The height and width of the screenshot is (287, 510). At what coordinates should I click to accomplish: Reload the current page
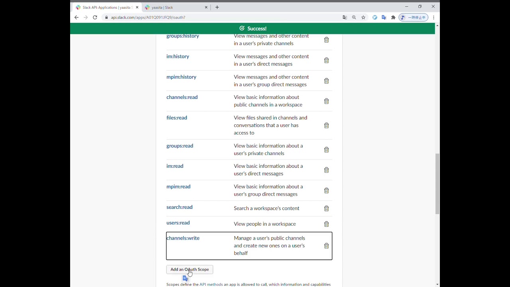click(x=95, y=18)
